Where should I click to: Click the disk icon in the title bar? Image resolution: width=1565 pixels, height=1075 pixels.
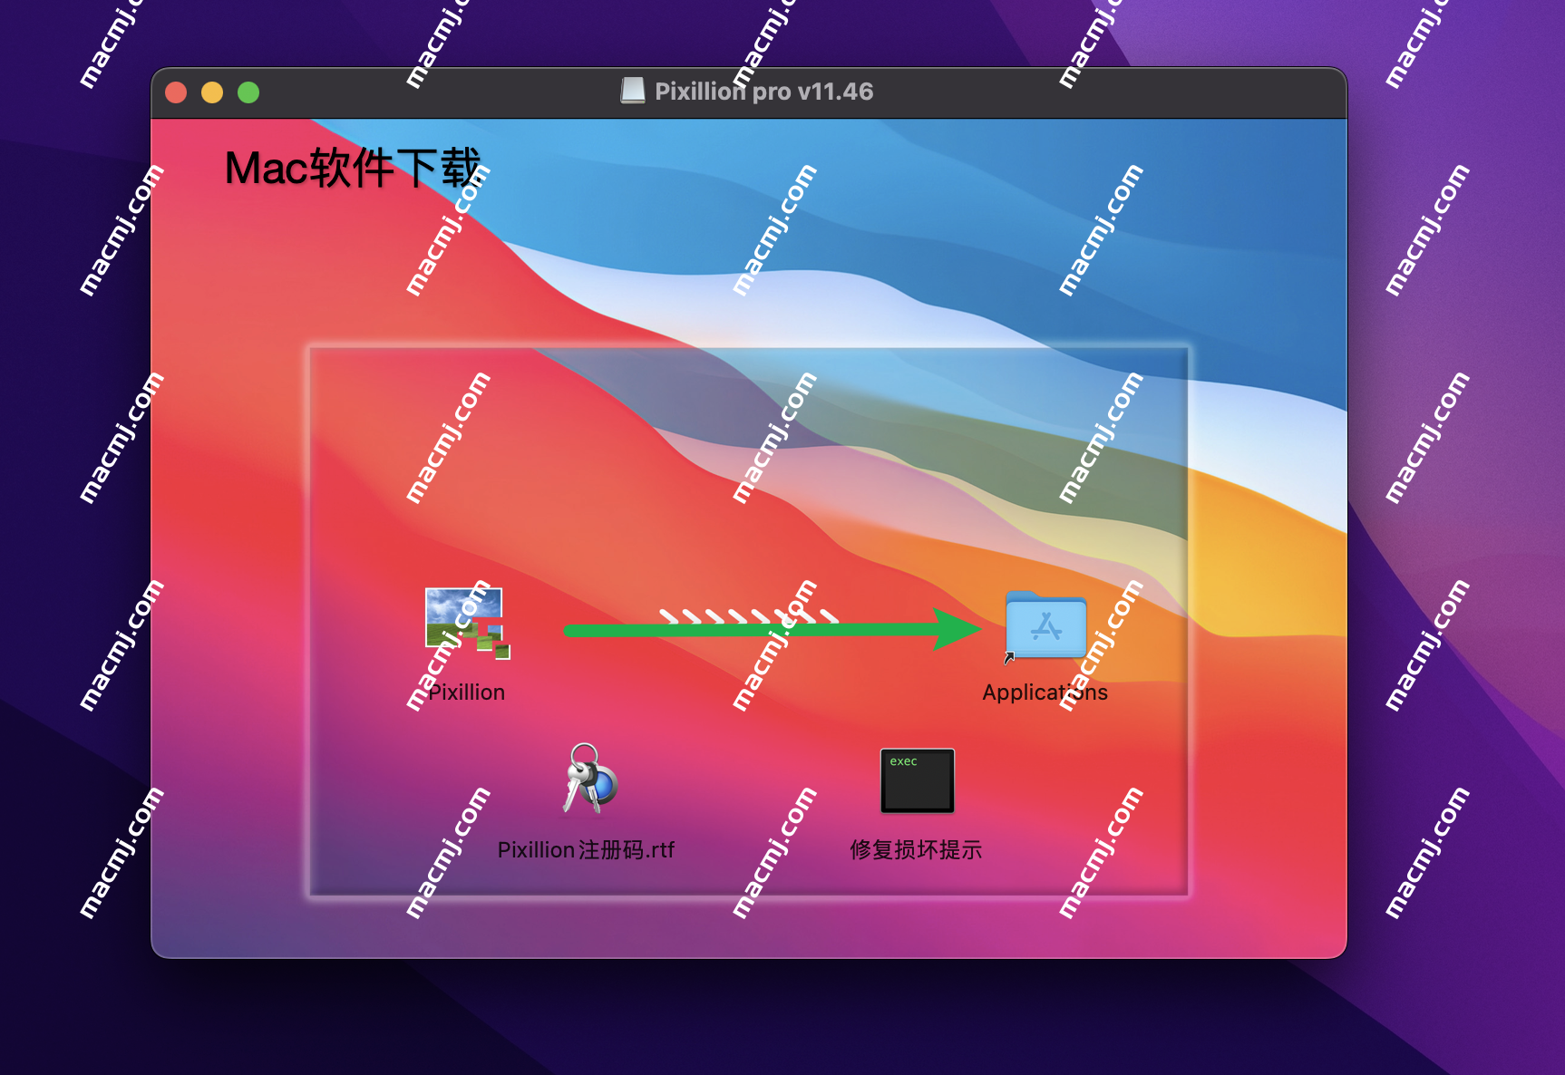point(633,91)
